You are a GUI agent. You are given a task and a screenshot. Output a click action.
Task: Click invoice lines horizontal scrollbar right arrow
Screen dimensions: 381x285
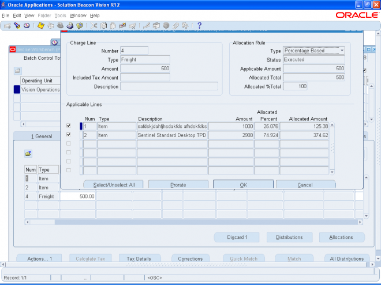360,222
